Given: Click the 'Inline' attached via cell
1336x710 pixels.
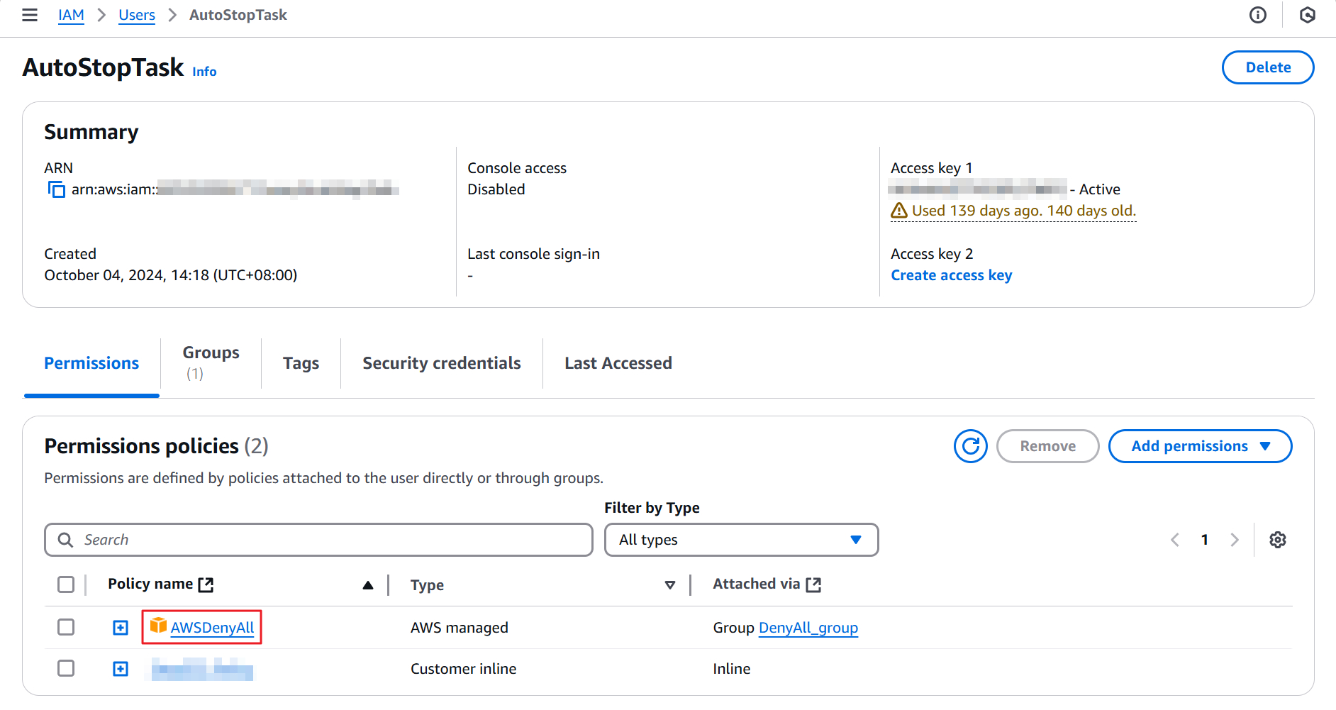Looking at the screenshot, I should (732, 669).
